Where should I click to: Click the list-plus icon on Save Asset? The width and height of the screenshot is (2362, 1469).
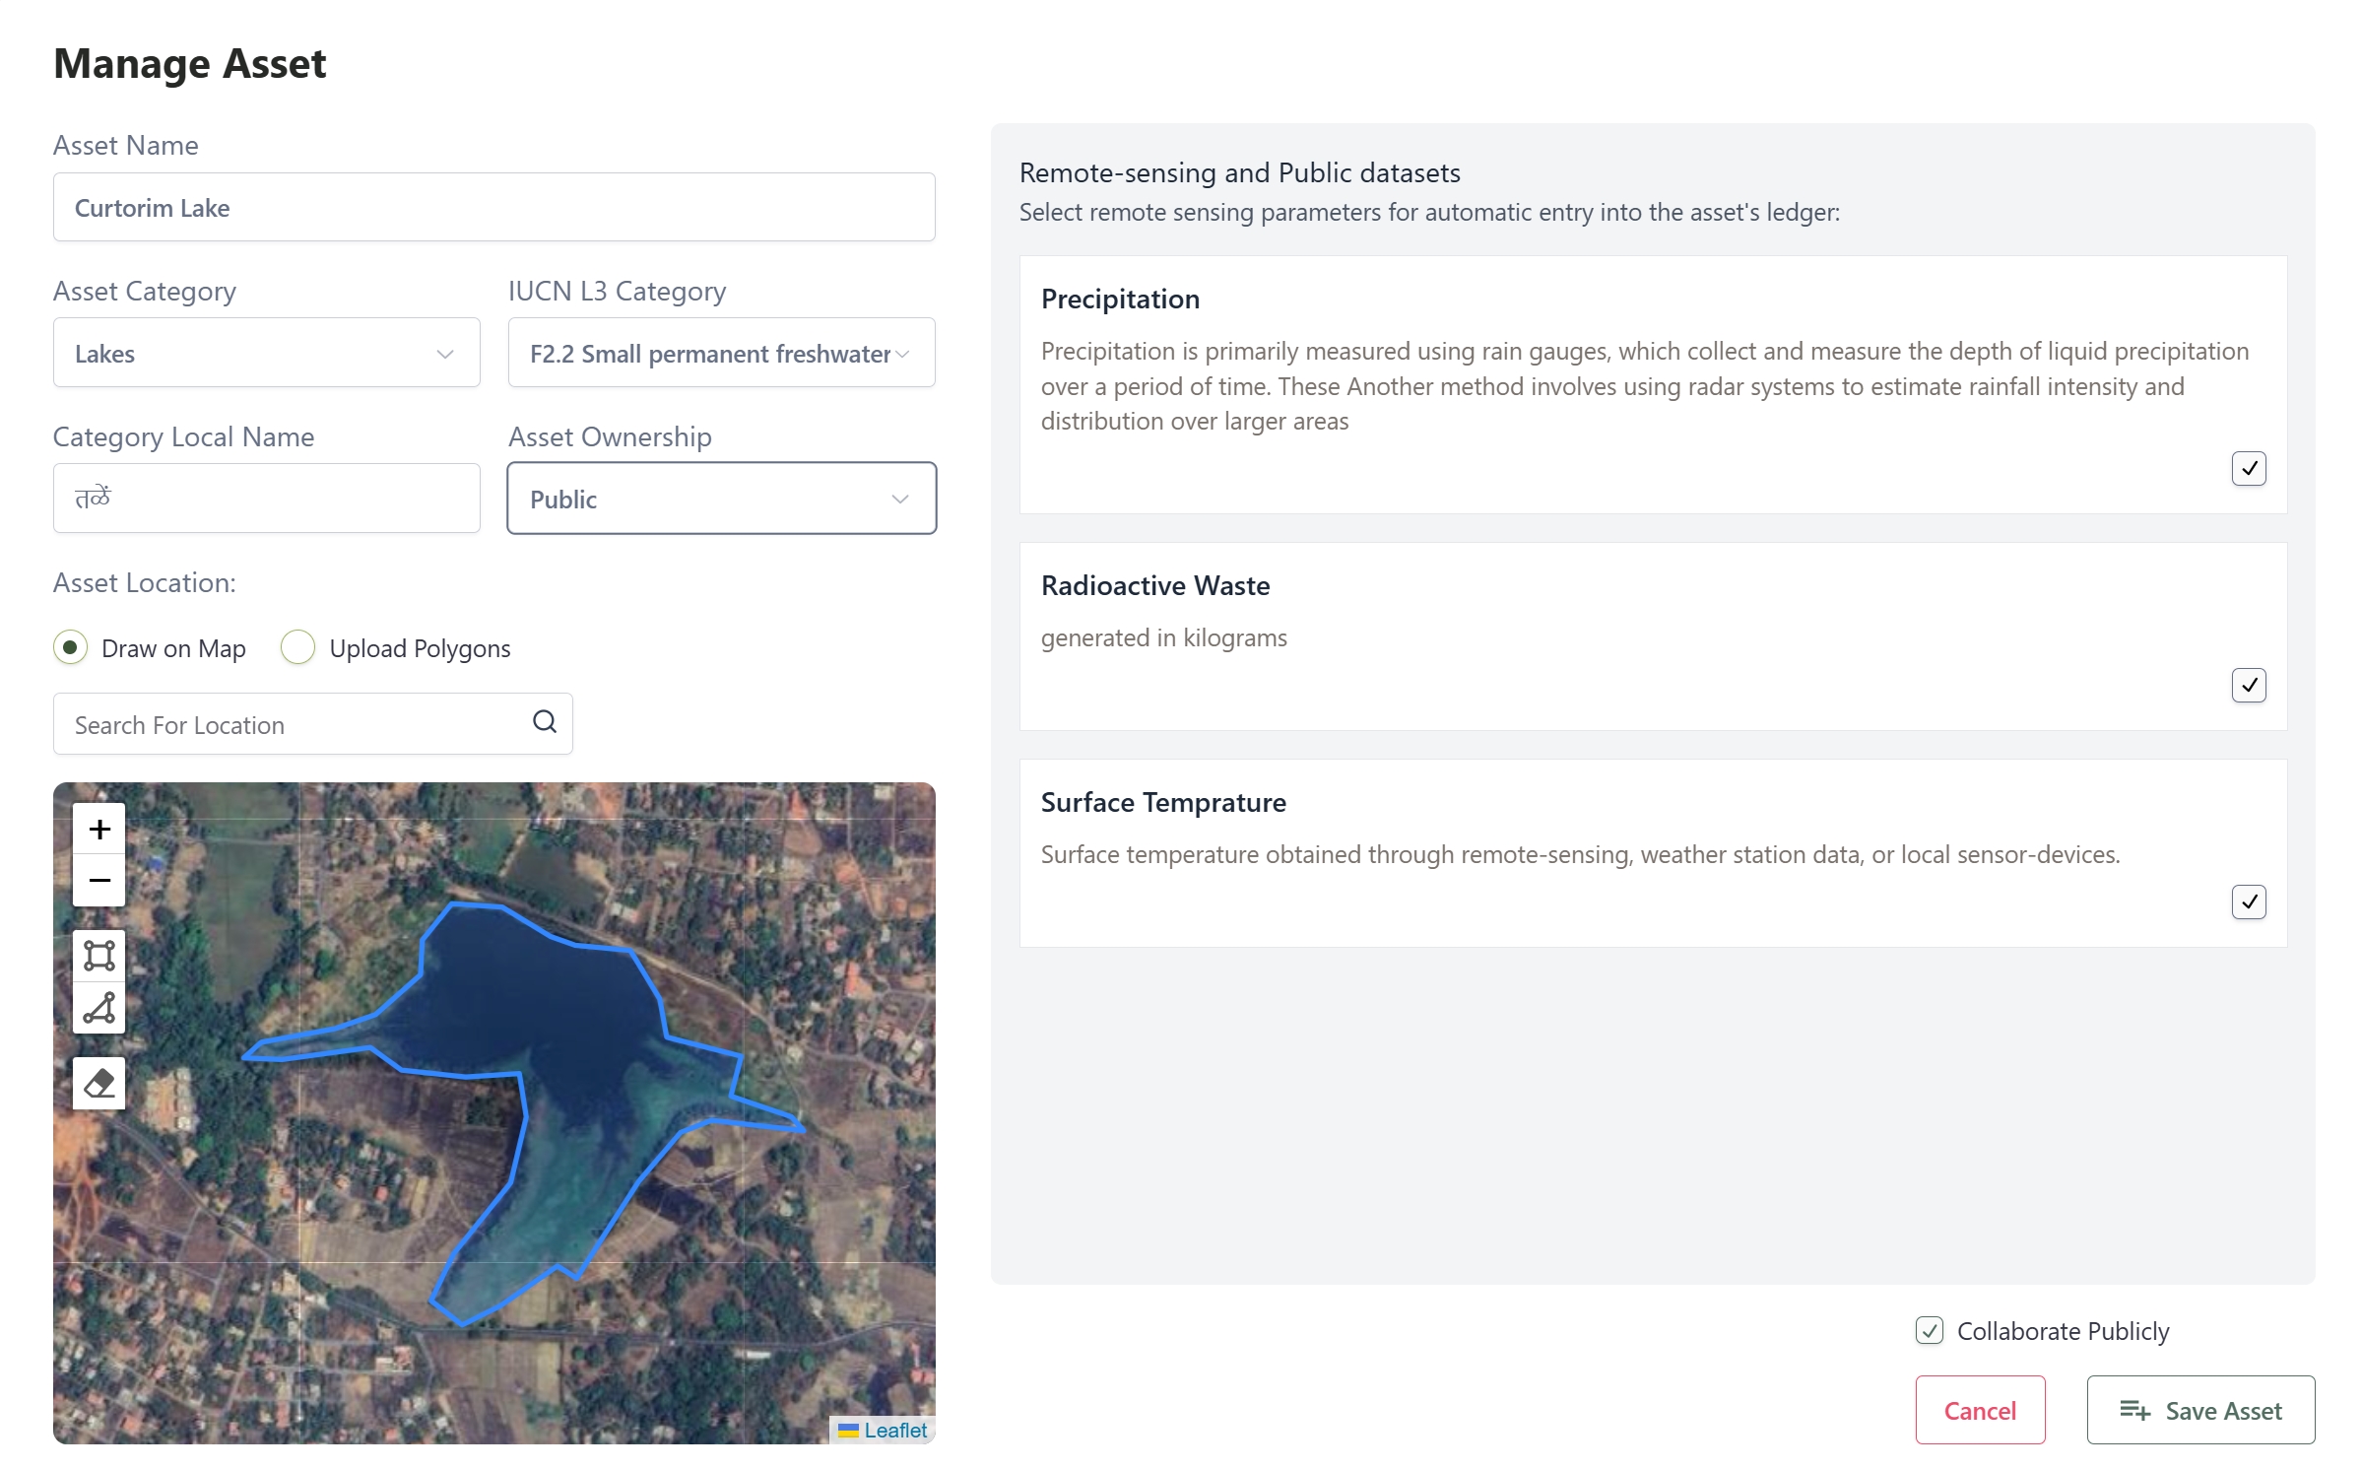(2136, 1410)
